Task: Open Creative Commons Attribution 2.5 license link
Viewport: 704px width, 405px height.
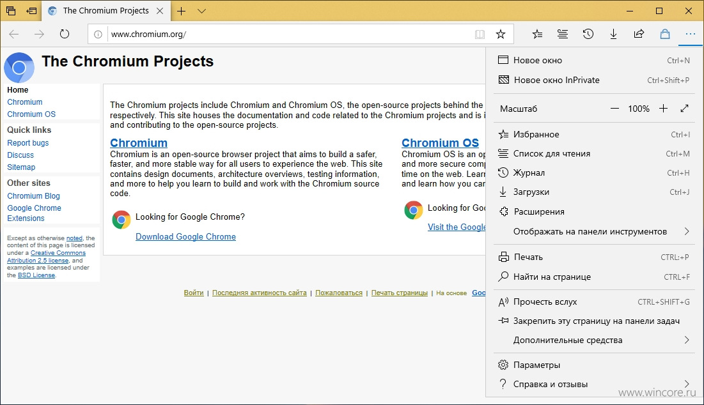Action: click(x=46, y=257)
